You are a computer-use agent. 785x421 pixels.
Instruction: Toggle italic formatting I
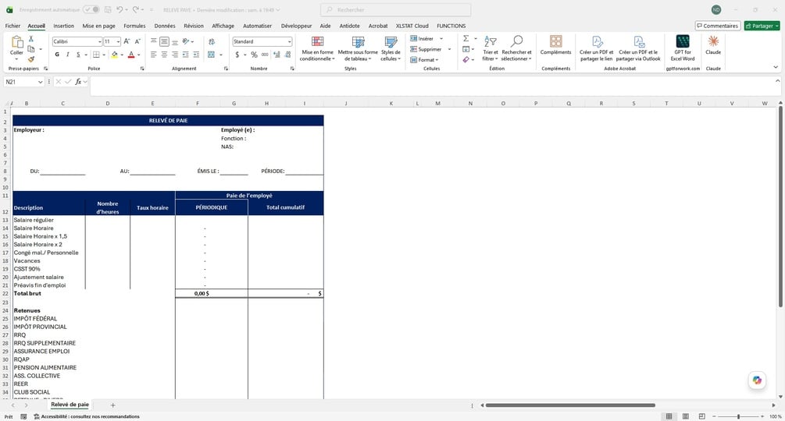coord(68,55)
